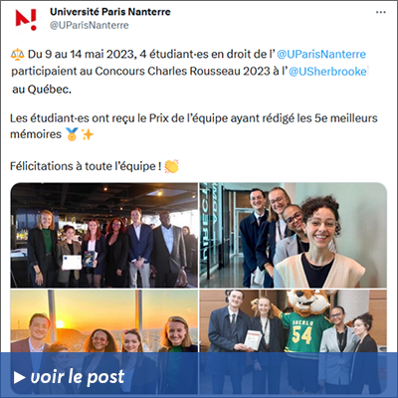Click the @UParisNanterre handle under the name
Viewport: 398px width, 398px height.
(90, 26)
